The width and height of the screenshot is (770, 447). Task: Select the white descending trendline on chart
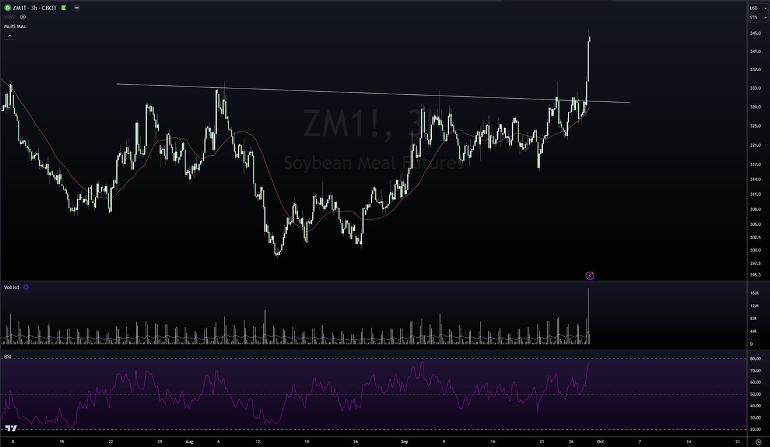(372, 93)
